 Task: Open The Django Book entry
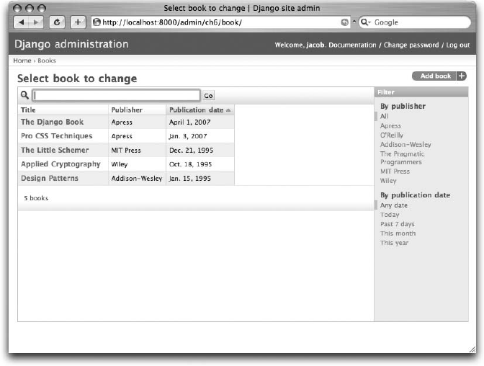pyautogui.click(x=52, y=122)
